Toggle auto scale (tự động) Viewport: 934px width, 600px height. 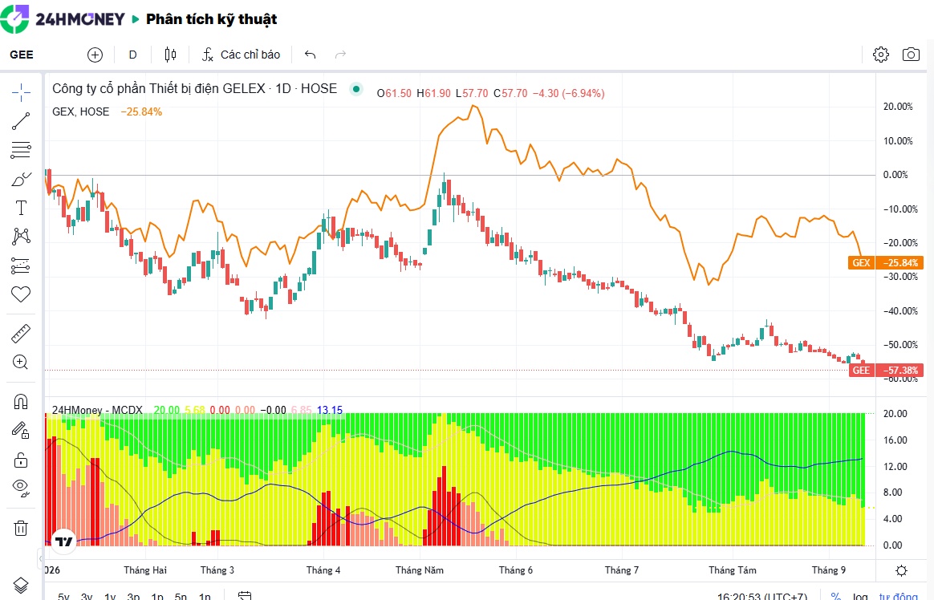tap(898, 597)
